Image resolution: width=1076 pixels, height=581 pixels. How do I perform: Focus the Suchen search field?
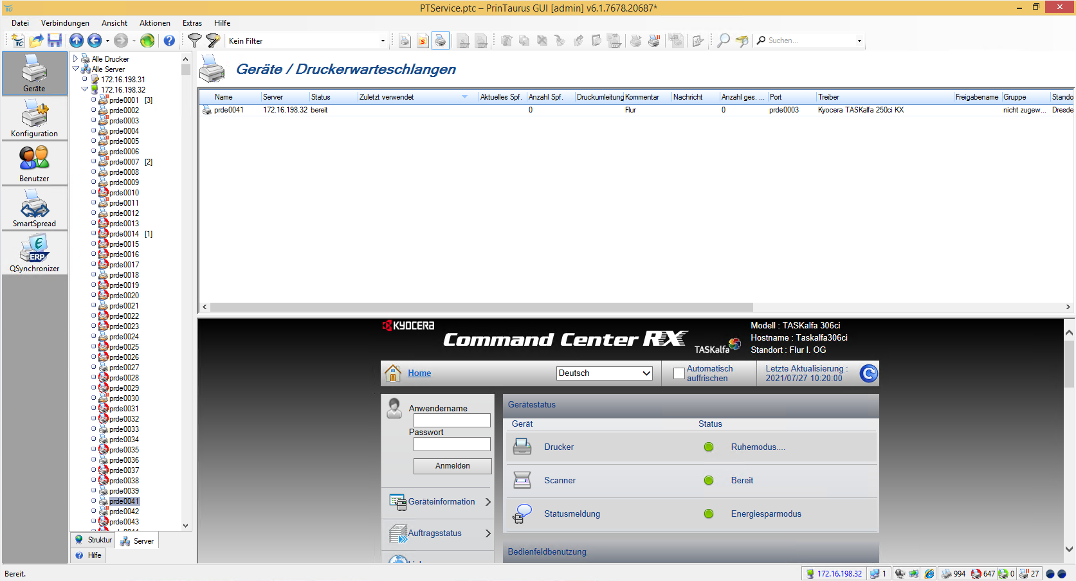tap(810, 40)
